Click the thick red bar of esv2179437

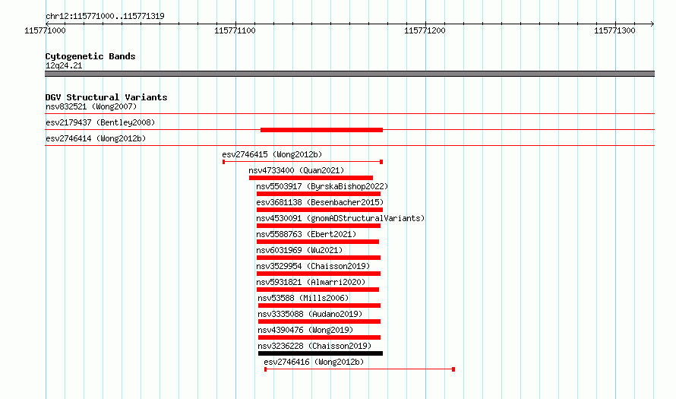coord(321,130)
